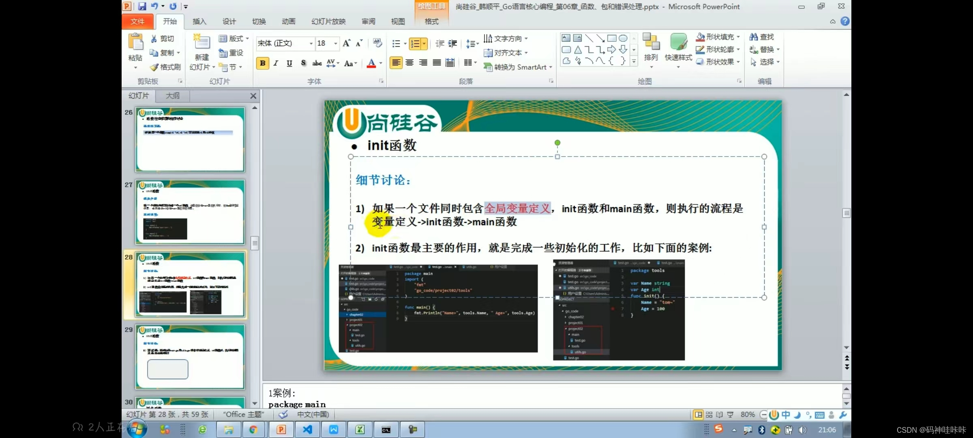This screenshot has width=973, height=438.
Task: Open the Columns dropdown in the paragraph group
Action: coord(470,62)
